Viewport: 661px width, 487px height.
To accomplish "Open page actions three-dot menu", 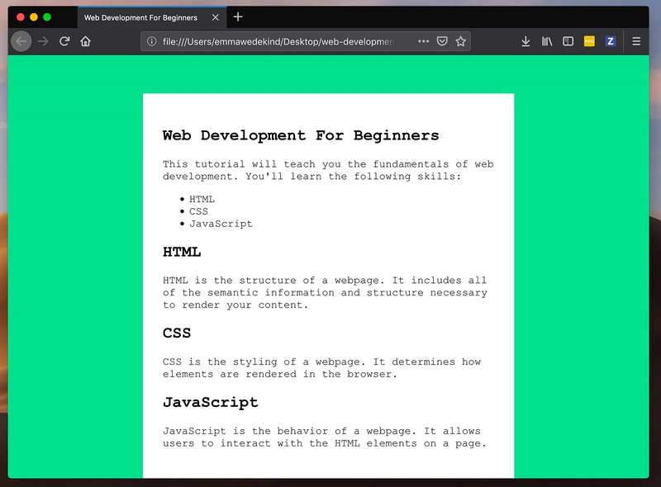I will pos(423,41).
